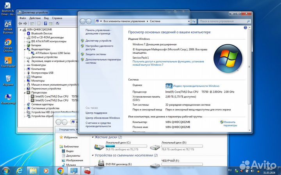This screenshot has height=175, width=281.
Task: Click the help question mark in System window
Action: click(x=245, y=28)
